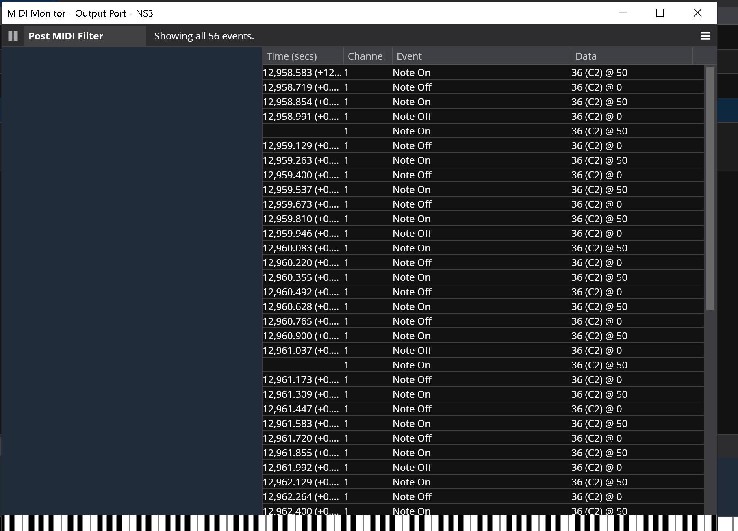Open the hamburger menu in the monitor toolbar
Viewport: 738px width, 531px height.
point(705,36)
